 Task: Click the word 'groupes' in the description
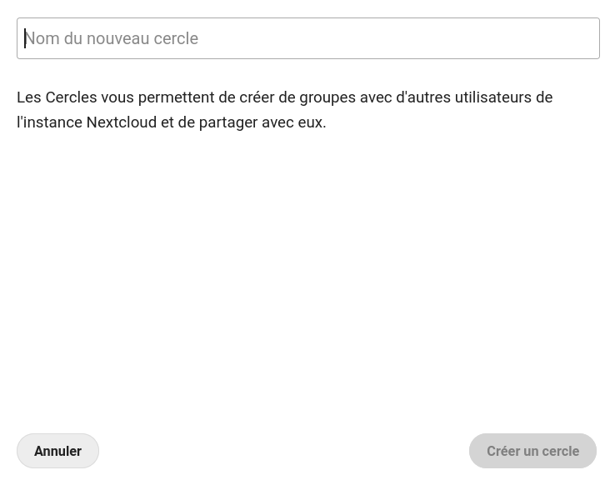pos(327,97)
